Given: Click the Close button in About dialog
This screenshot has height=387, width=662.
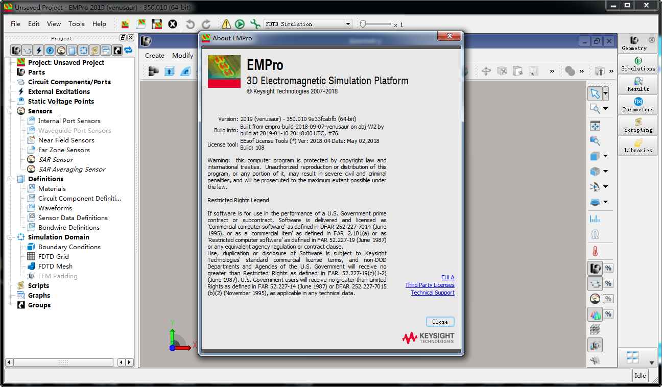Looking at the screenshot, I should point(440,322).
